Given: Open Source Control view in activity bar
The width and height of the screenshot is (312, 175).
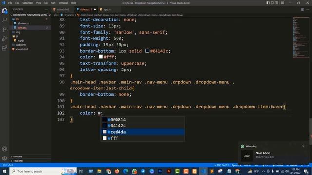Looking at the screenshot, I should point(4,29).
